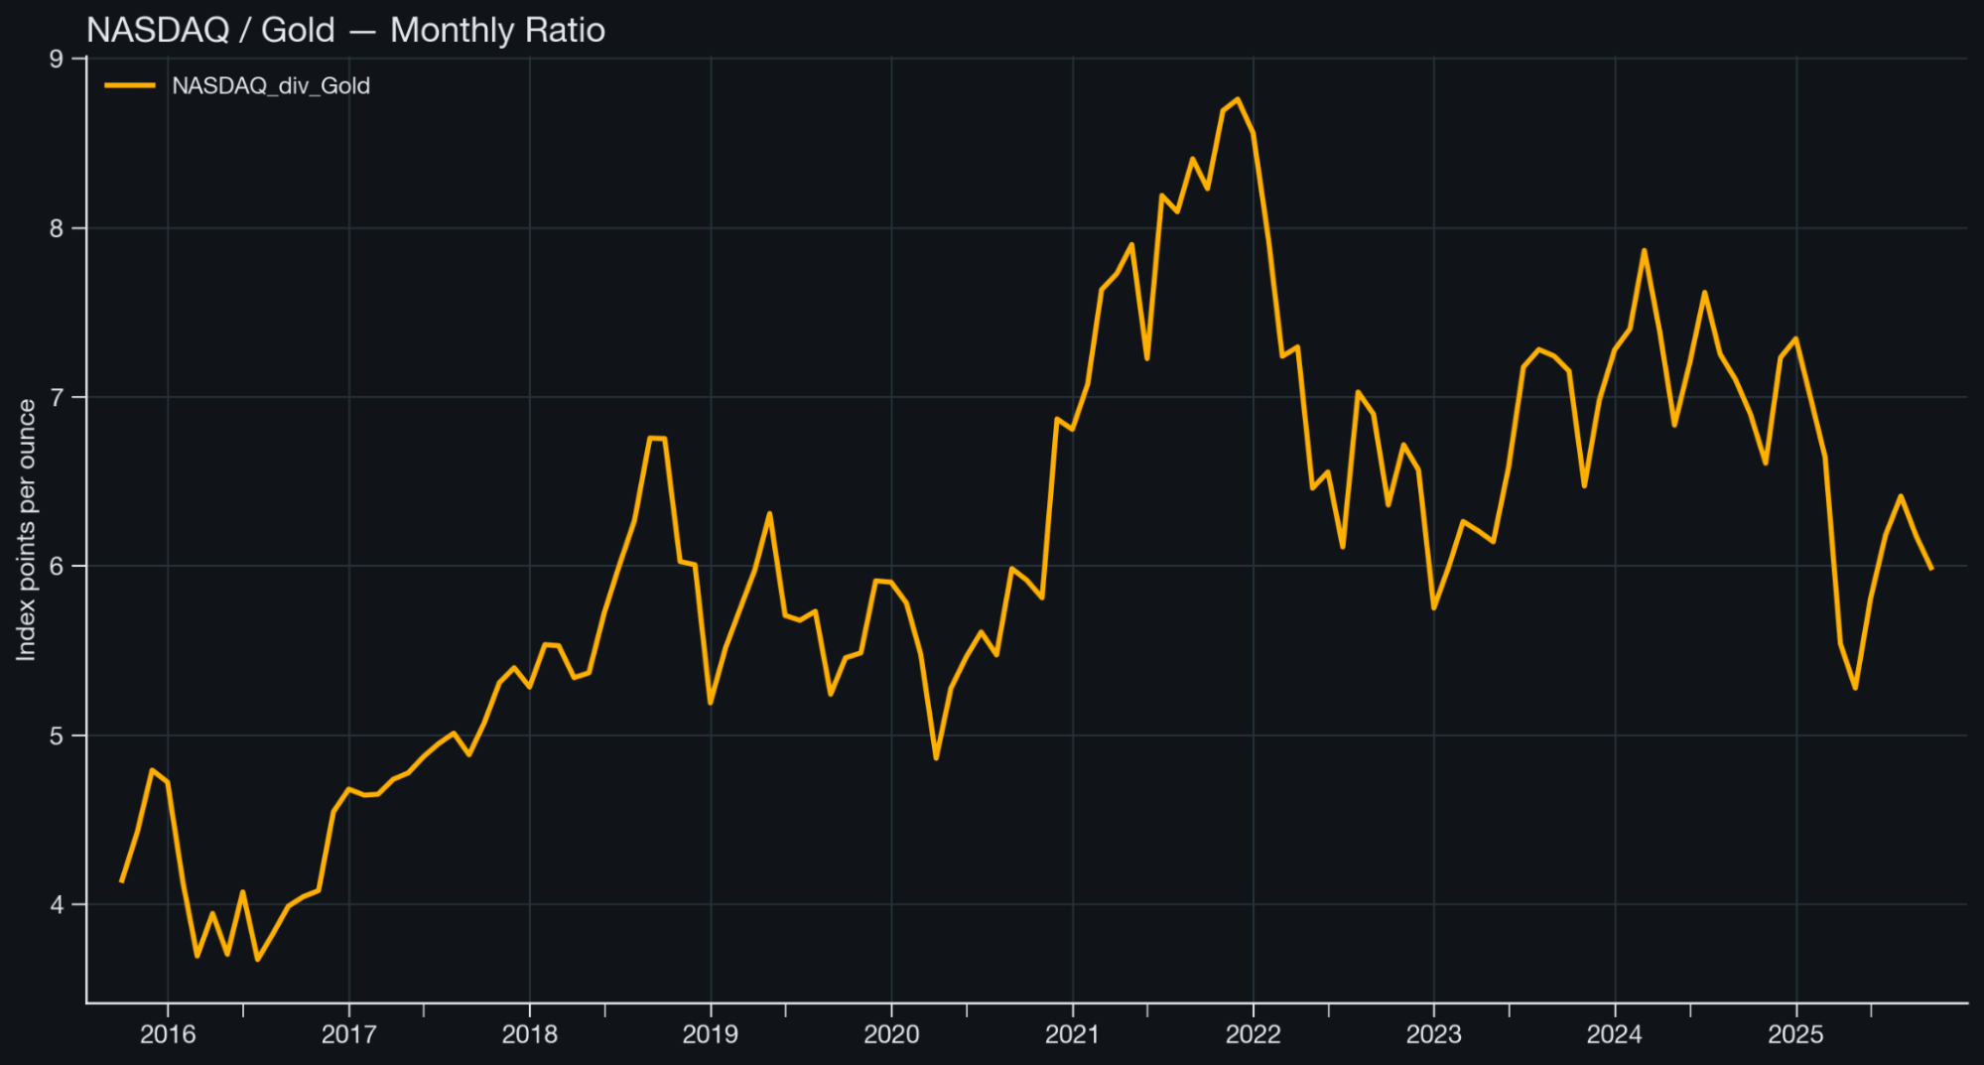Select the 2022 x-axis tick label
This screenshot has width=1984, height=1065.
[1253, 1034]
